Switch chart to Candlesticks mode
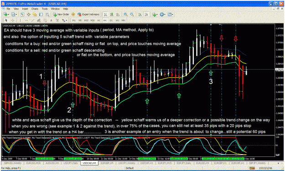Image resolution: width=285 pixels, height=171 pixels. (x=112, y=14)
